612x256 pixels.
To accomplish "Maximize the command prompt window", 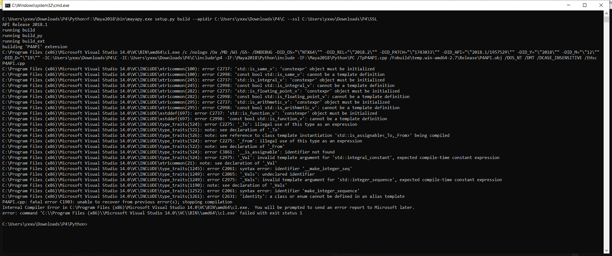I will [x=585, y=5].
